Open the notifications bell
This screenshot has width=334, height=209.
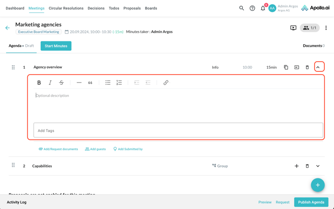tap(263, 8)
